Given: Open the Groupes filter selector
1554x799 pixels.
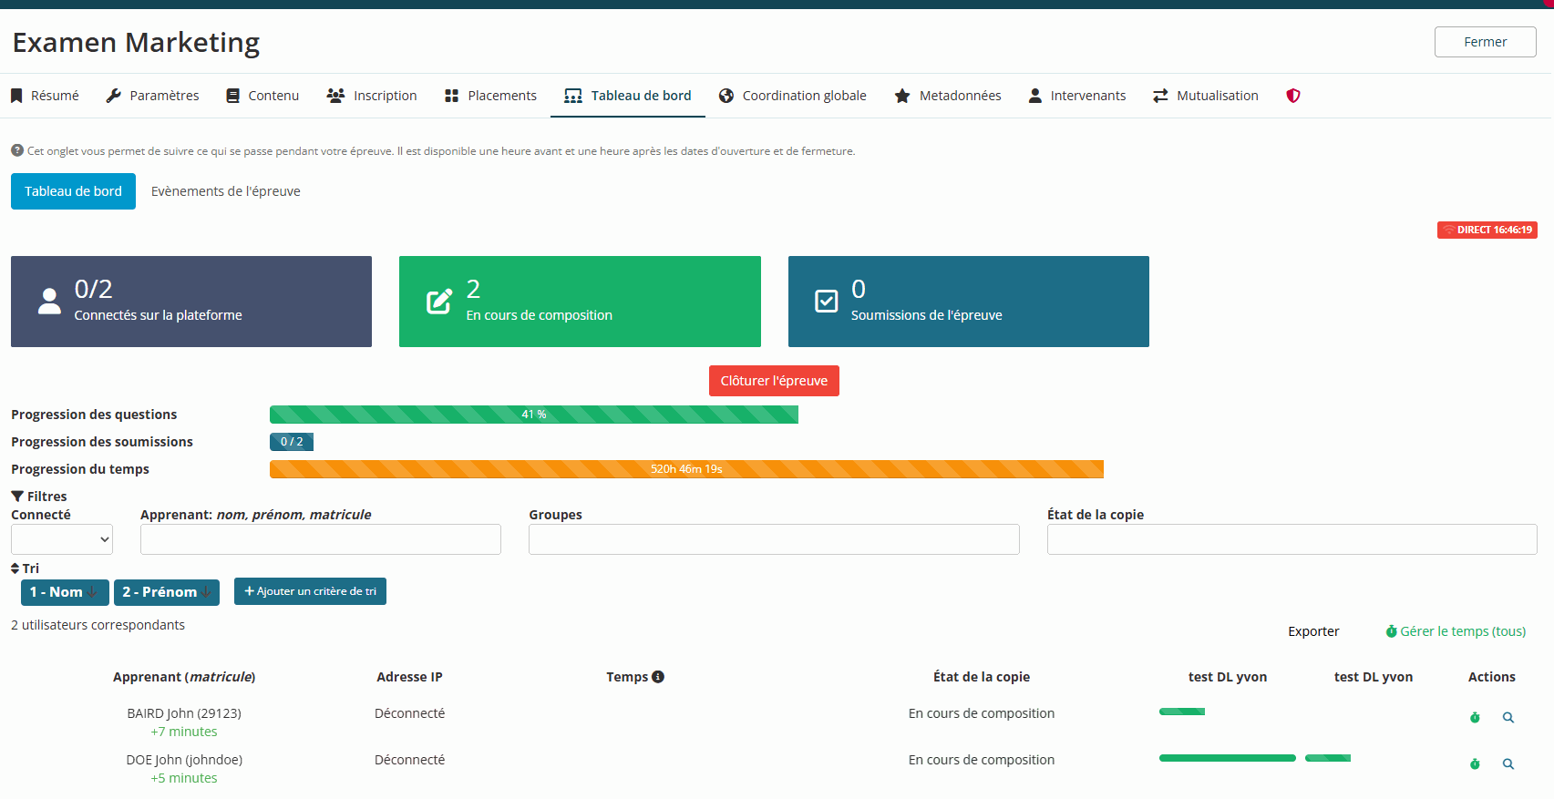Looking at the screenshot, I should coord(773,539).
